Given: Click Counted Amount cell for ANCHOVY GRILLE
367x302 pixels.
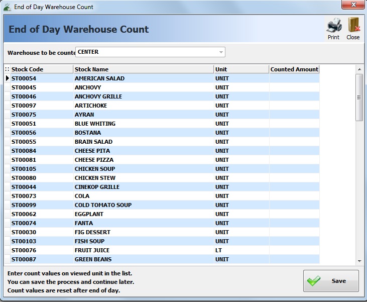Looking at the screenshot, I should (294, 96).
